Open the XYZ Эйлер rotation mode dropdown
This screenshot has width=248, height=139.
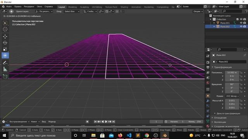[232, 96]
